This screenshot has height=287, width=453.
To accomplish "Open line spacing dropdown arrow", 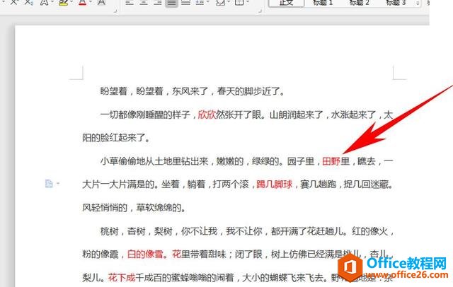I will (x=207, y=2).
